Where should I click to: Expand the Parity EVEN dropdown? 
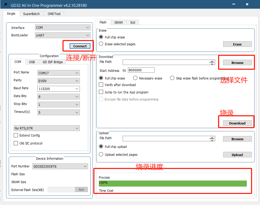coord(59,81)
